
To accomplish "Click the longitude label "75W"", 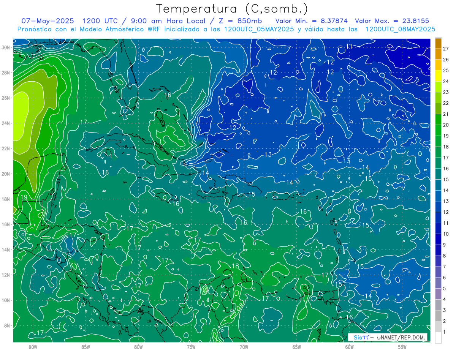I will [x=191, y=347].
